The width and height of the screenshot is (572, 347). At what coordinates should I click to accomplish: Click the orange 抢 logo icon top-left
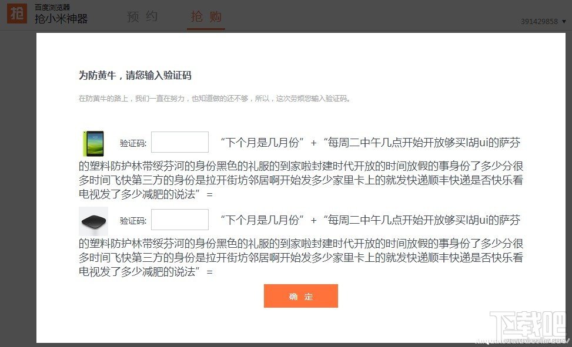(16, 13)
